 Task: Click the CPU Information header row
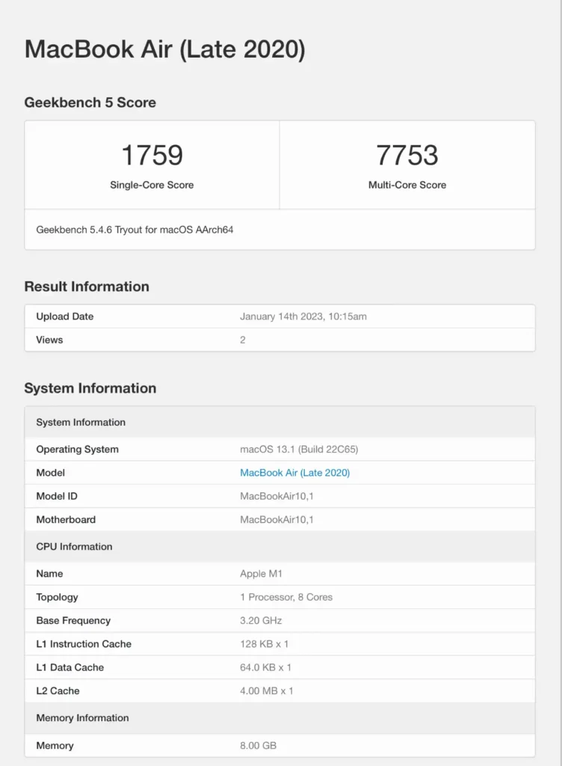(x=280, y=547)
